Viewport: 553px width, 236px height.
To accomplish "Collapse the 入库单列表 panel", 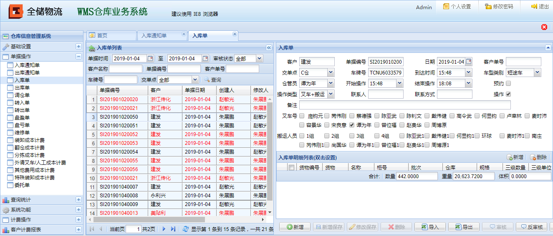I will (269, 48).
